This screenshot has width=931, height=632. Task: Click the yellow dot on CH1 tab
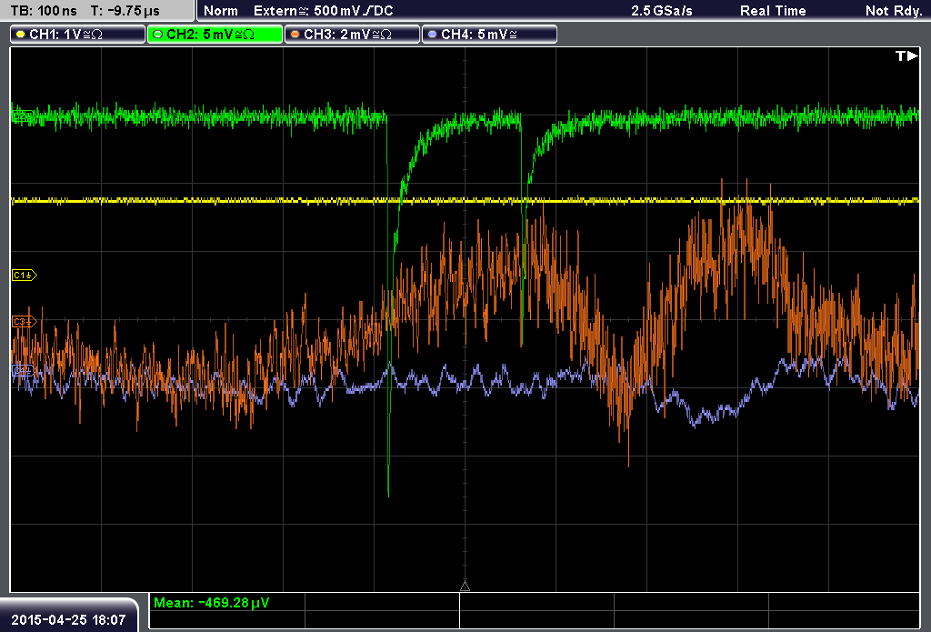coord(20,35)
